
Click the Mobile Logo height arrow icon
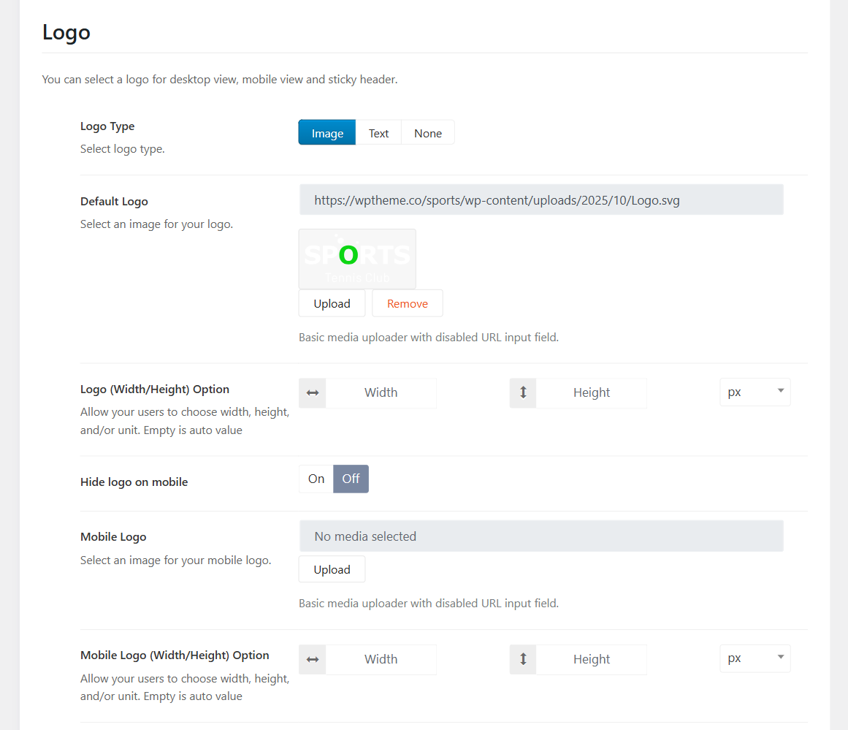click(523, 660)
